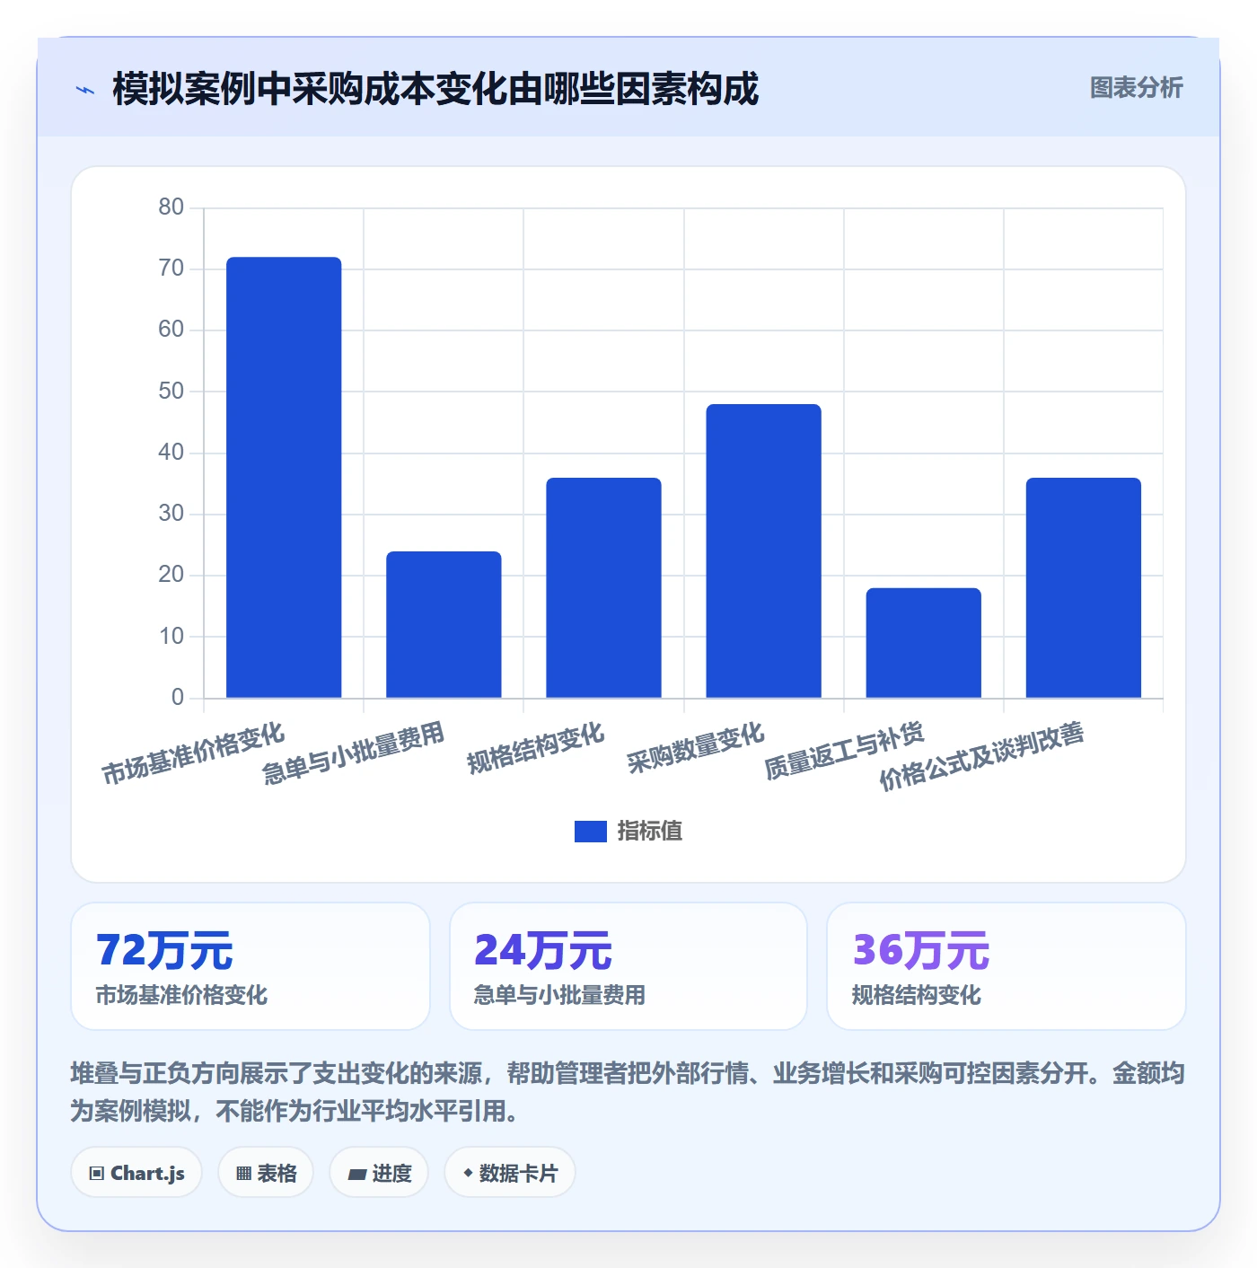Image resolution: width=1257 pixels, height=1268 pixels.
Task: Select the 进度 tag
Action: coord(379,1173)
